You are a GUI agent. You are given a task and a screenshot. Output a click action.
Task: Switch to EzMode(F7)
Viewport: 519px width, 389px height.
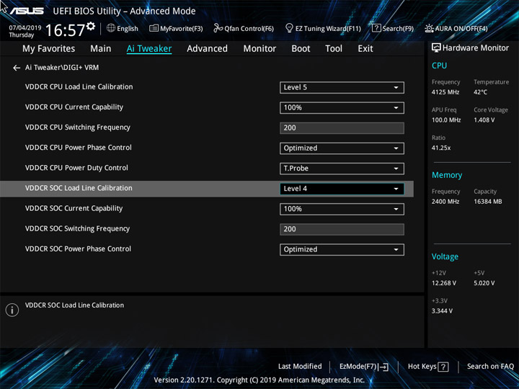click(x=364, y=367)
